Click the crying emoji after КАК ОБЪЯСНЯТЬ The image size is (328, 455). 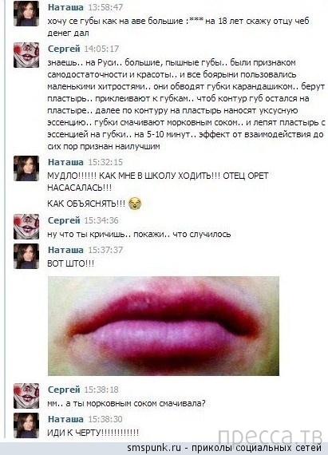(x=135, y=204)
